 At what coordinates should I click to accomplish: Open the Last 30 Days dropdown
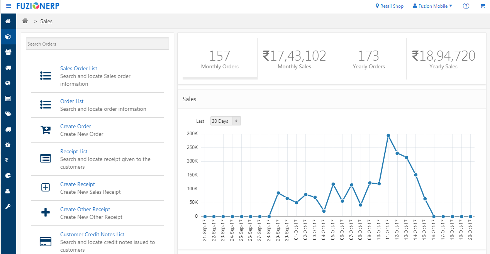[x=225, y=120]
